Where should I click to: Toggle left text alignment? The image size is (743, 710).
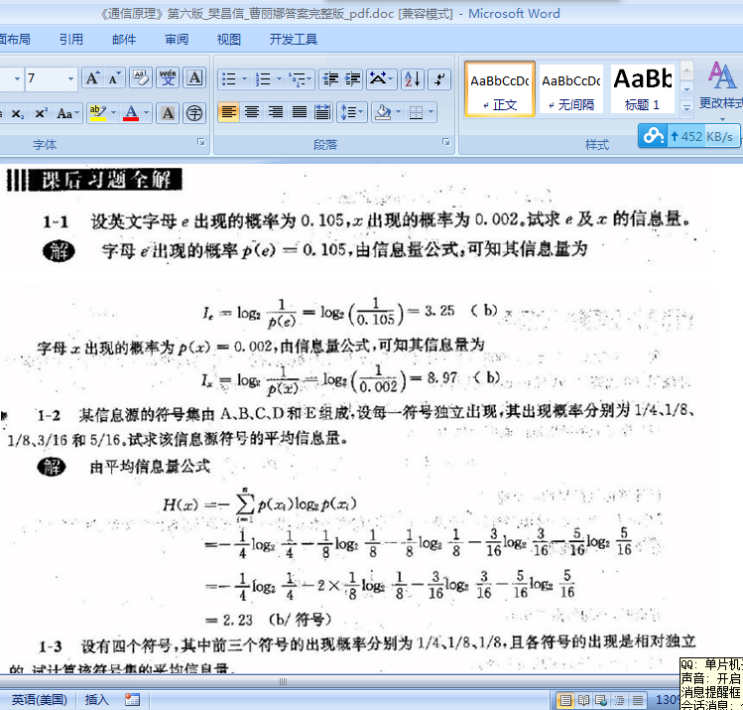228,113
